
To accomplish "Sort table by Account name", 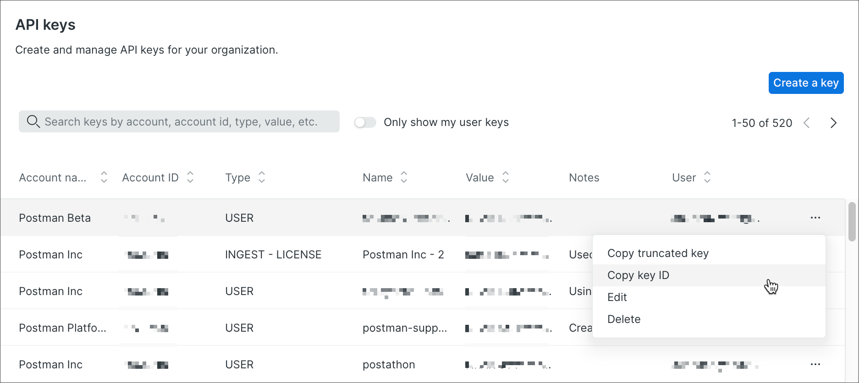I will (x=104, y=177).
